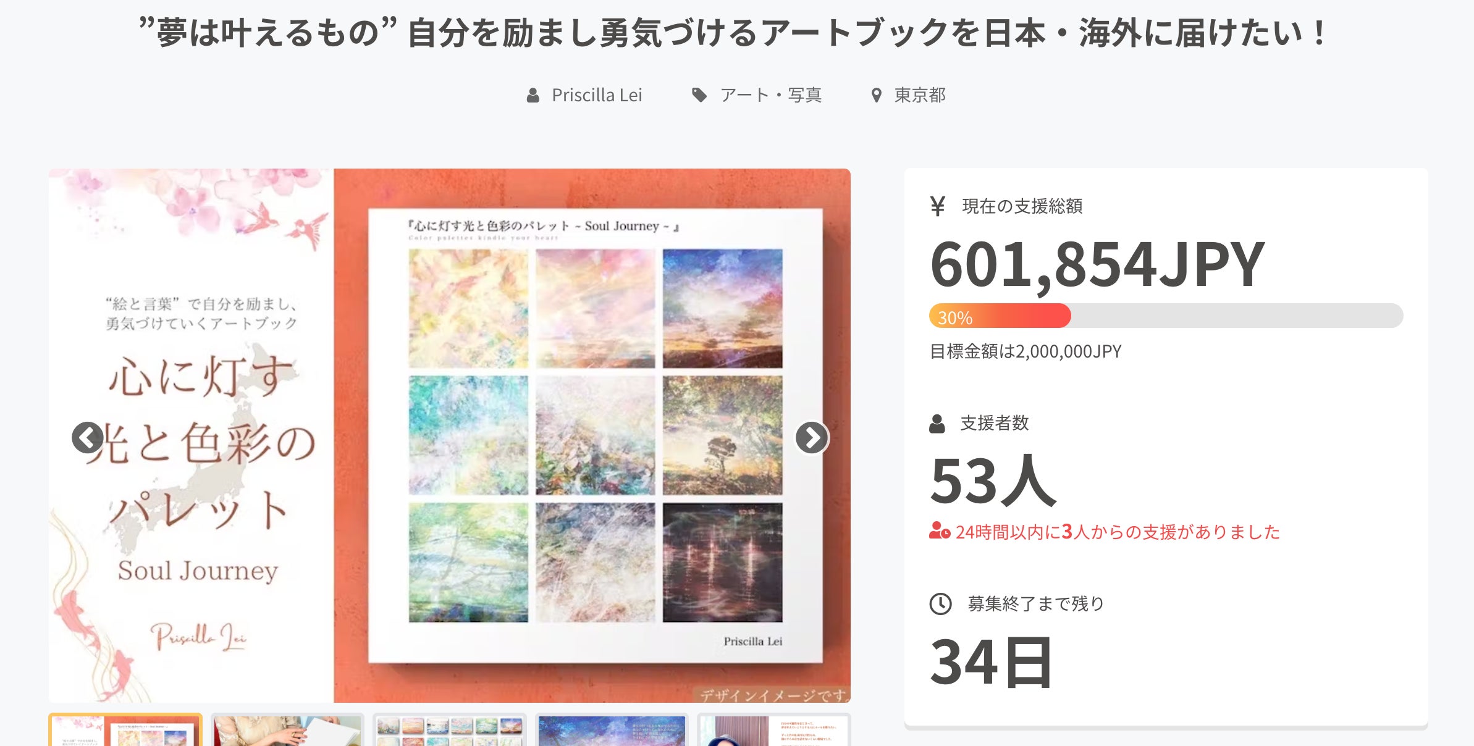Click the yen icon by 現在の支援総額
Viewport: 1474px width, 746px height.
pyautogui.click(x=937, y=206)
